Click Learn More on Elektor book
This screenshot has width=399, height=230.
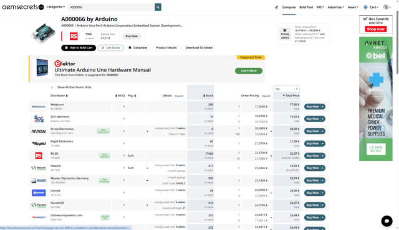[x=249, y=71]
